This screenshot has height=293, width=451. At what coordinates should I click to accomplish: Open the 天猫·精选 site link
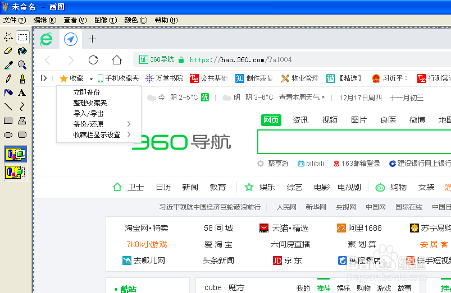[284, 228]
